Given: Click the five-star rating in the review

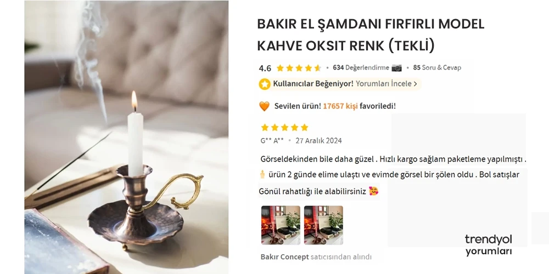Looking at the screenshot, I should 284,127.
